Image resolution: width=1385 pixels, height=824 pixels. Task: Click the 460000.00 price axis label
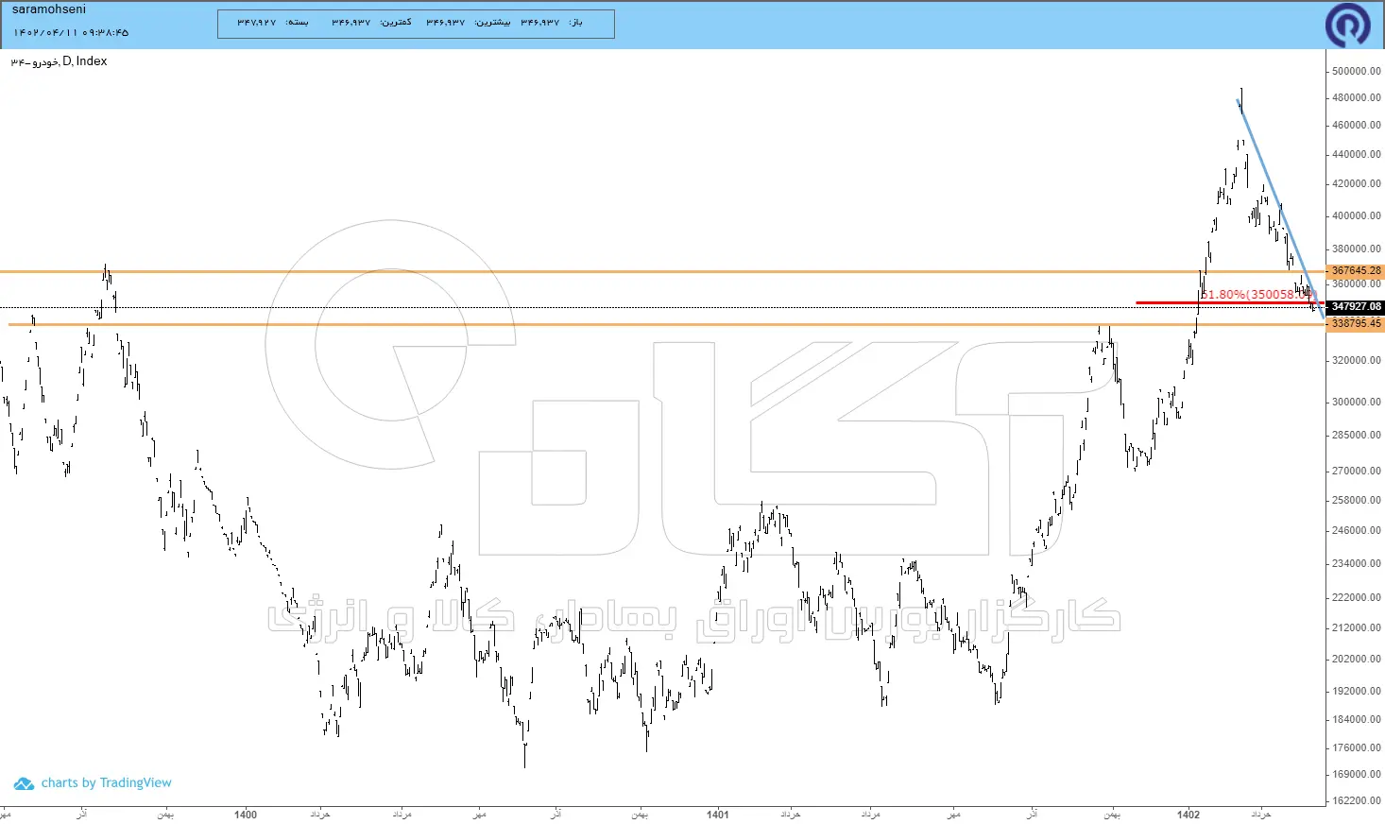[1357, 125]
